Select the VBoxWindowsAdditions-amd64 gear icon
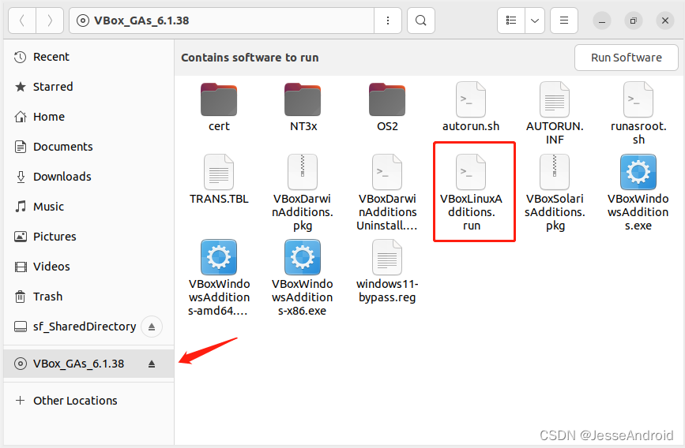 (x=219, y=257)
